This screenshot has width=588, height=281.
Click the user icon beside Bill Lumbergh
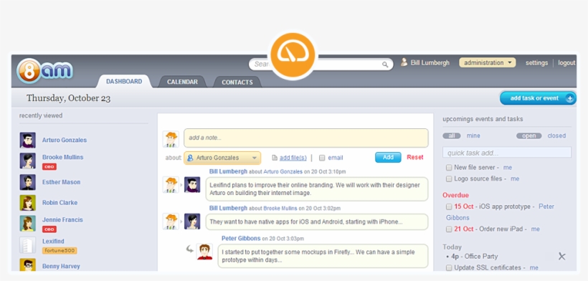tap(404, 62)
